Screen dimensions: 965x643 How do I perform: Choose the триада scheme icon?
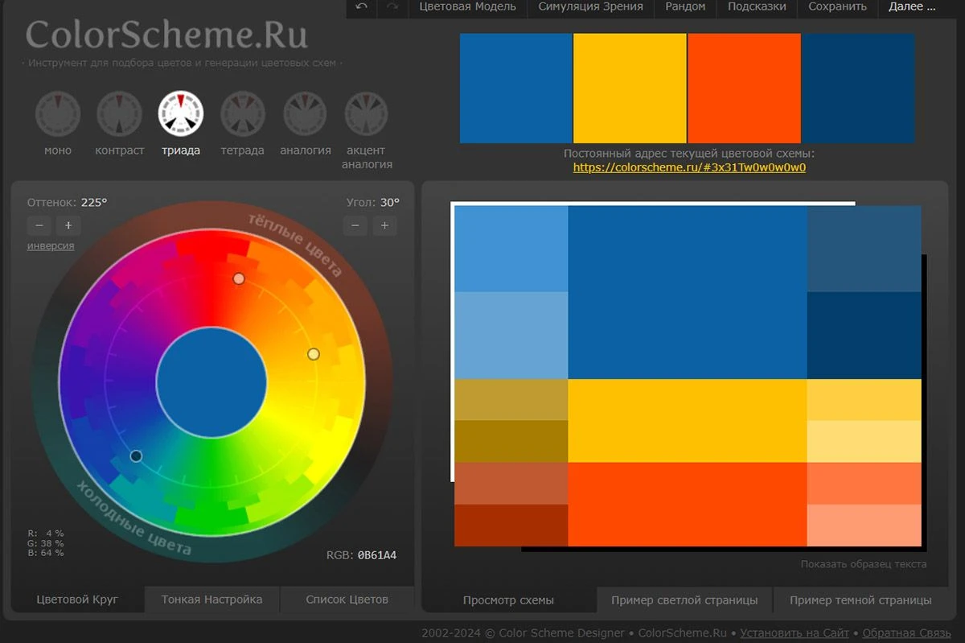pos(181,113)
